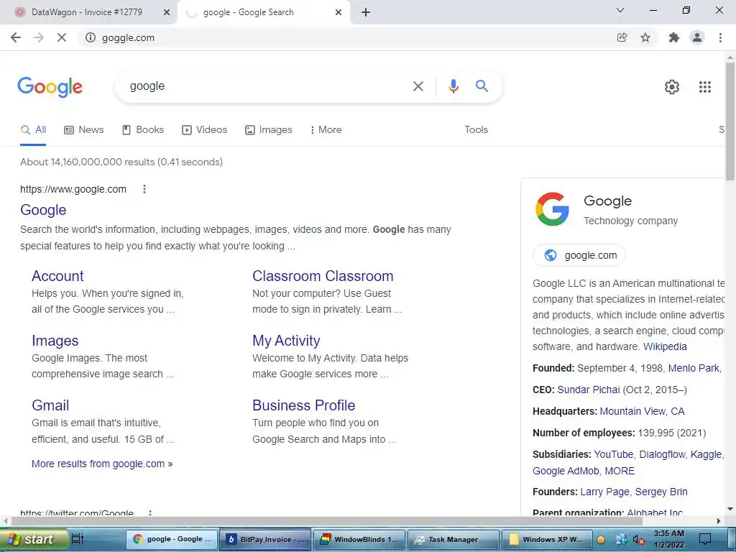Share this page icon in address bar
Screen dimensions: 736x552
tap(622, 37)
